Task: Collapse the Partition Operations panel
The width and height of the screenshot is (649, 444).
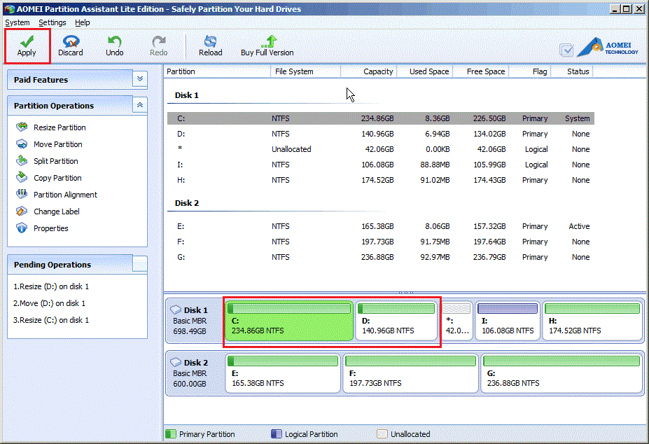Action: pos(140,106)
